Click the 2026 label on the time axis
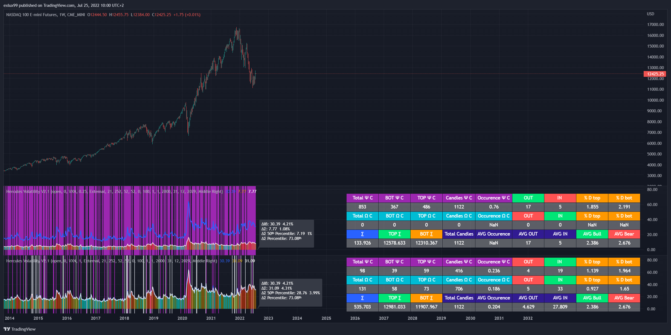The width and height of the screenshot is (671, 335). point(355,318)
